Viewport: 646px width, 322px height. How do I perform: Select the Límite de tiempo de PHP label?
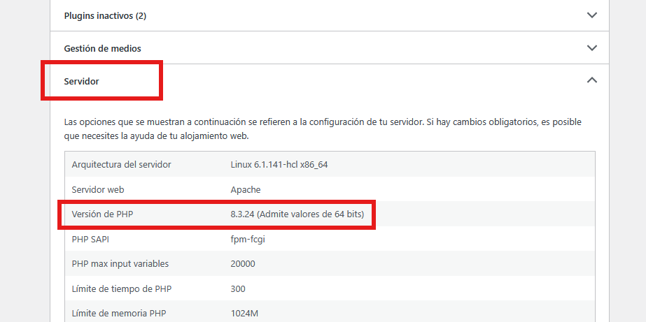122,288
